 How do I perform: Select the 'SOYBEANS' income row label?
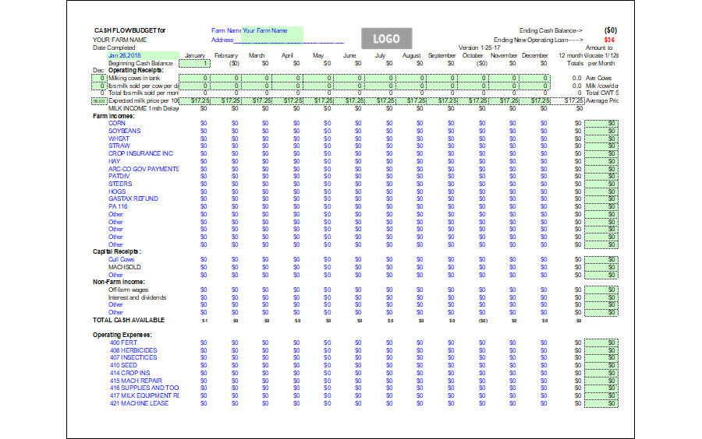pos(125,131)
